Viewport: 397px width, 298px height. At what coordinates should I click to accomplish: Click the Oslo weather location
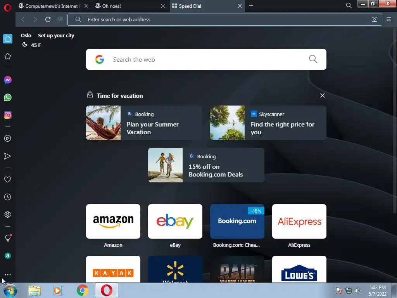(x=26, y=35)
